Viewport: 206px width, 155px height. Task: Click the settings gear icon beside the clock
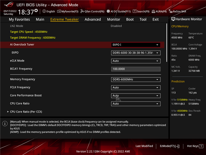(36, 11)
